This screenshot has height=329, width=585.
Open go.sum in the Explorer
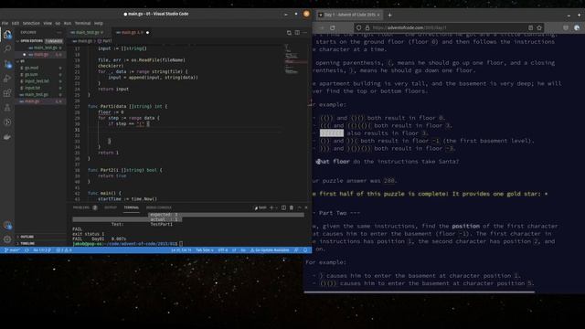coord(41,75)
